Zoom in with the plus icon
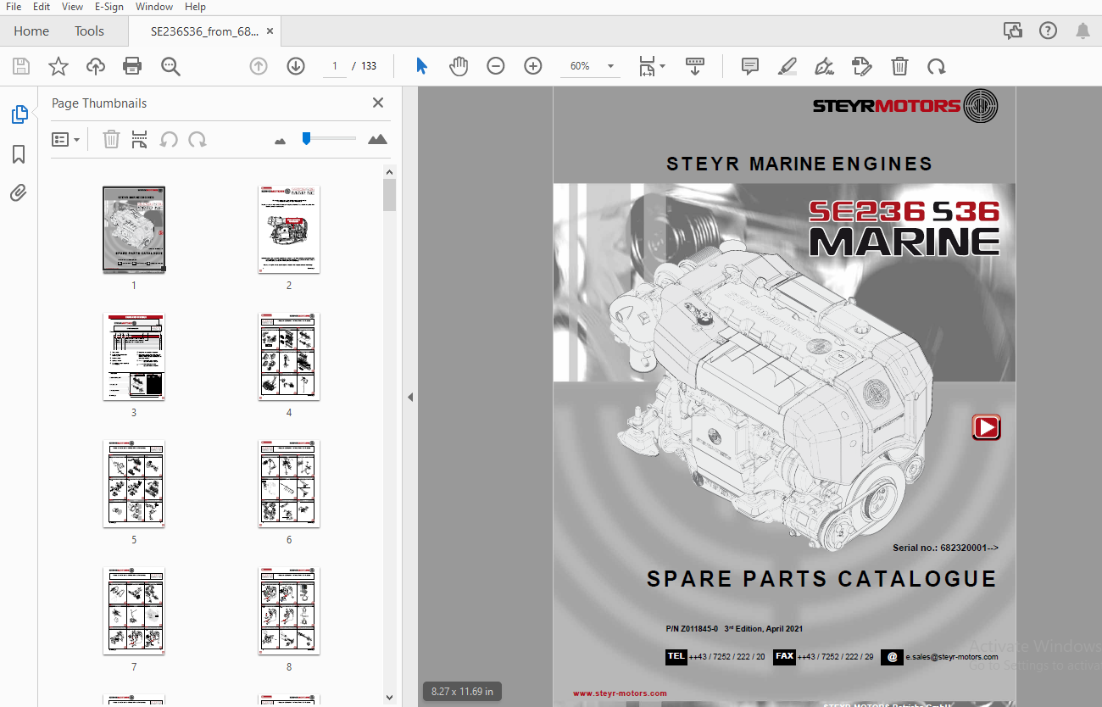This screenshot has width=1102, height=707. pyautogui.click(x=533, y=66)
